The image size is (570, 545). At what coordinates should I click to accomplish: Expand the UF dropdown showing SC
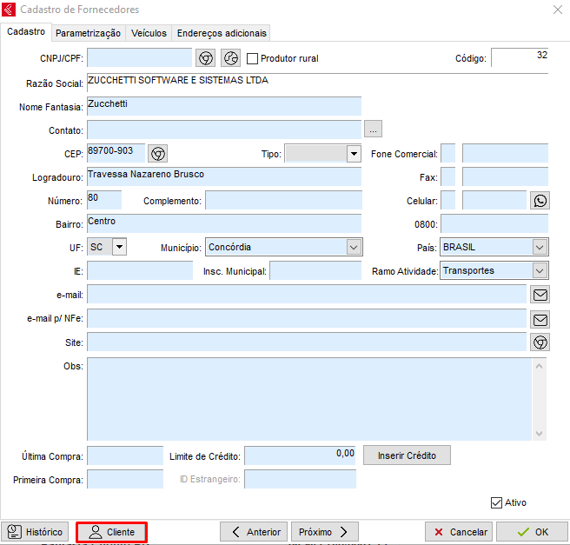click(x=120, y=247)
